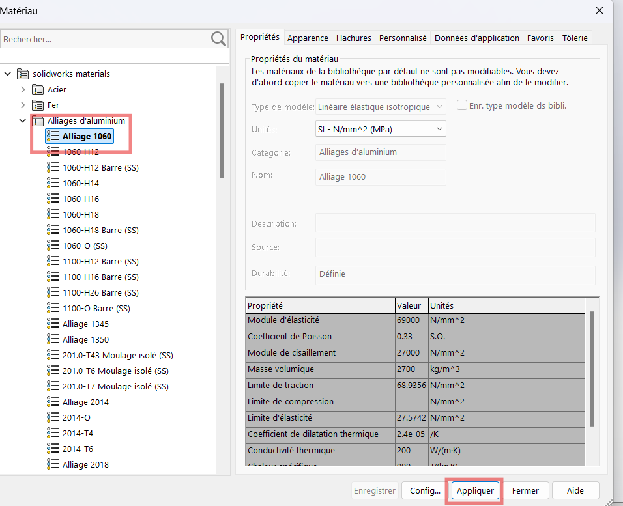Open the Tôlerie tab
623x506 pixels.
click(575, 38)
